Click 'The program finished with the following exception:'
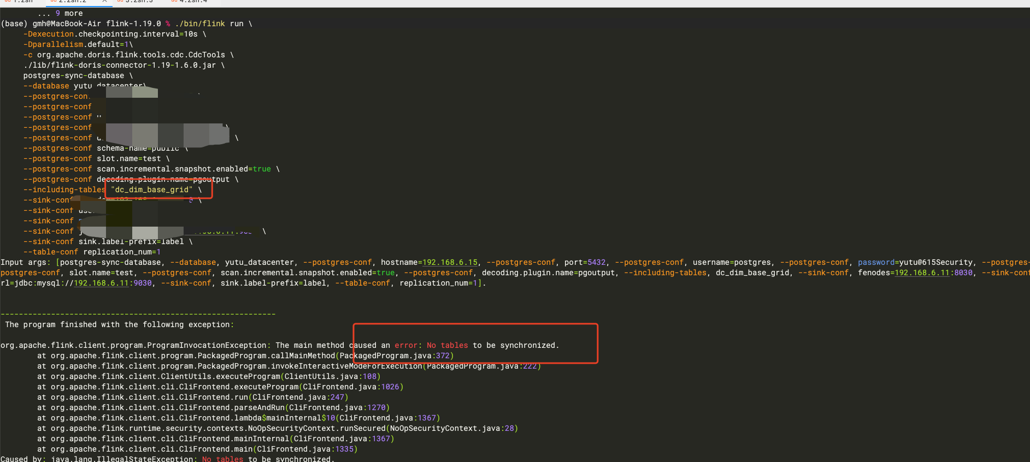This screenshot has height=462, width=1030. [x=120, y=325]
